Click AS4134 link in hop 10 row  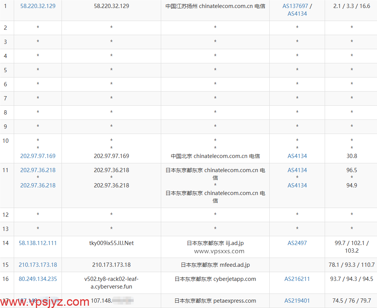(297, 156)
